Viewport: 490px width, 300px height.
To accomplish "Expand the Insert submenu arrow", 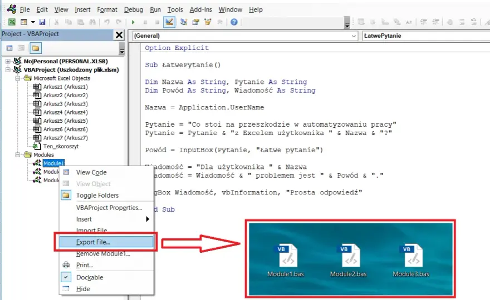I will click(x=148, y=219).
